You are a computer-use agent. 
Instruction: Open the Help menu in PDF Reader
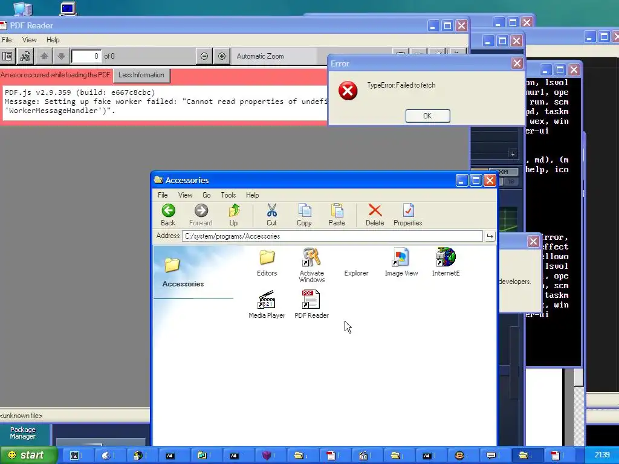[53, 40]
